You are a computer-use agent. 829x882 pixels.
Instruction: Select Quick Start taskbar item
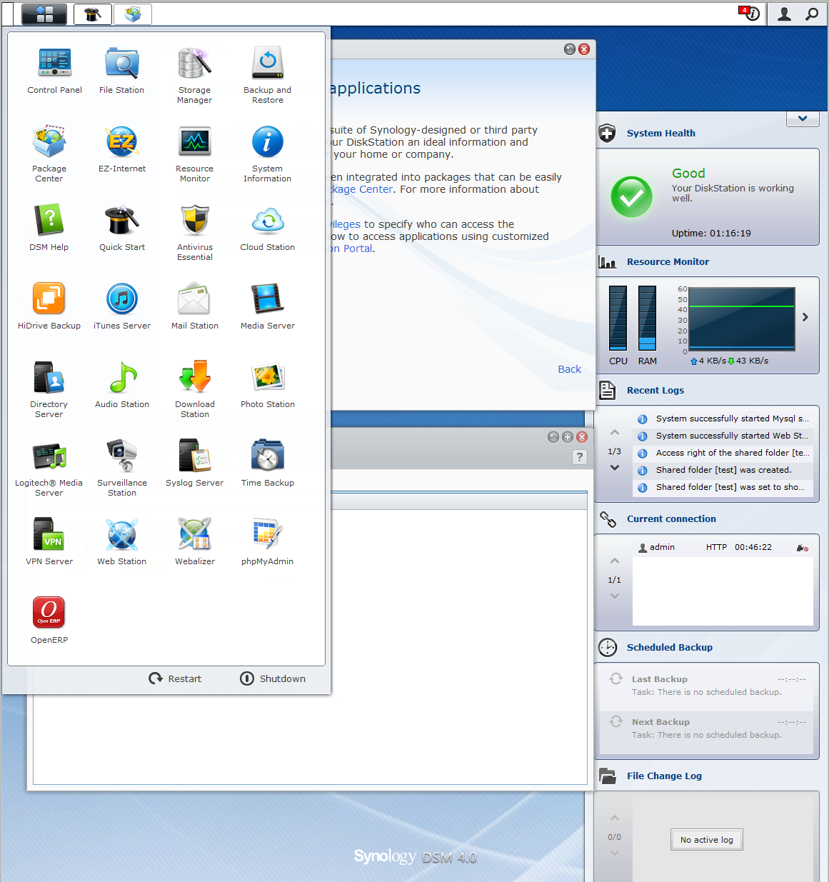(93, 14)
